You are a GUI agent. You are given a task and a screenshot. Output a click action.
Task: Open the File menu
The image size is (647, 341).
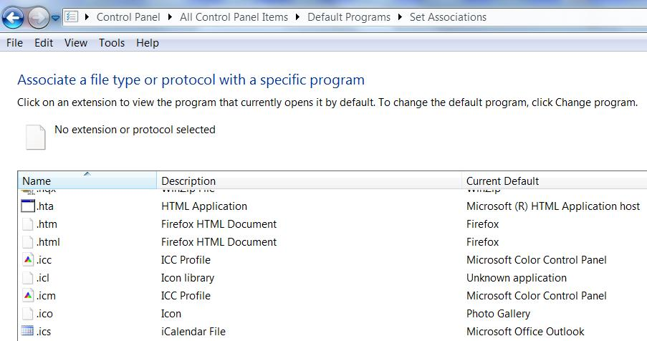click(14, 43)
